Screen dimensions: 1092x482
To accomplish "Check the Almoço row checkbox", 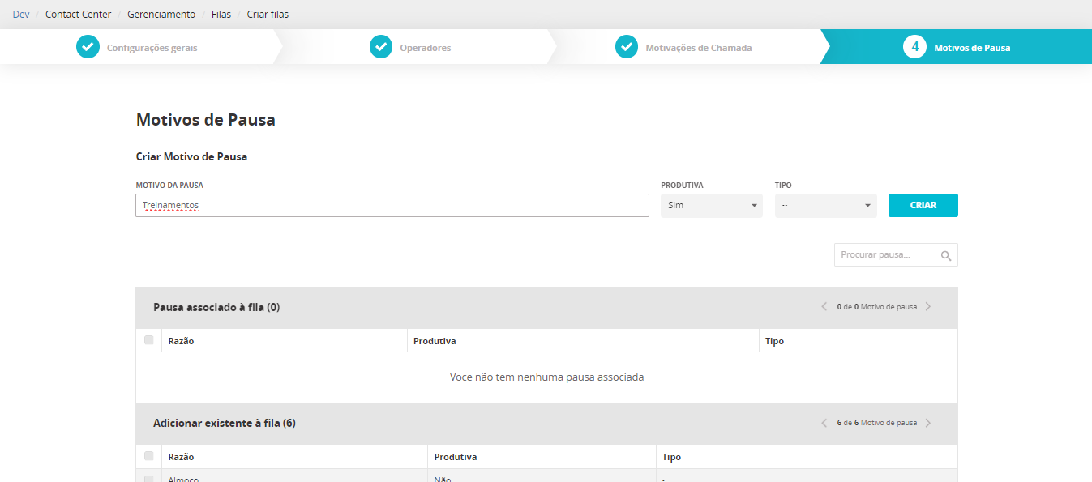I will click(149, 479).
